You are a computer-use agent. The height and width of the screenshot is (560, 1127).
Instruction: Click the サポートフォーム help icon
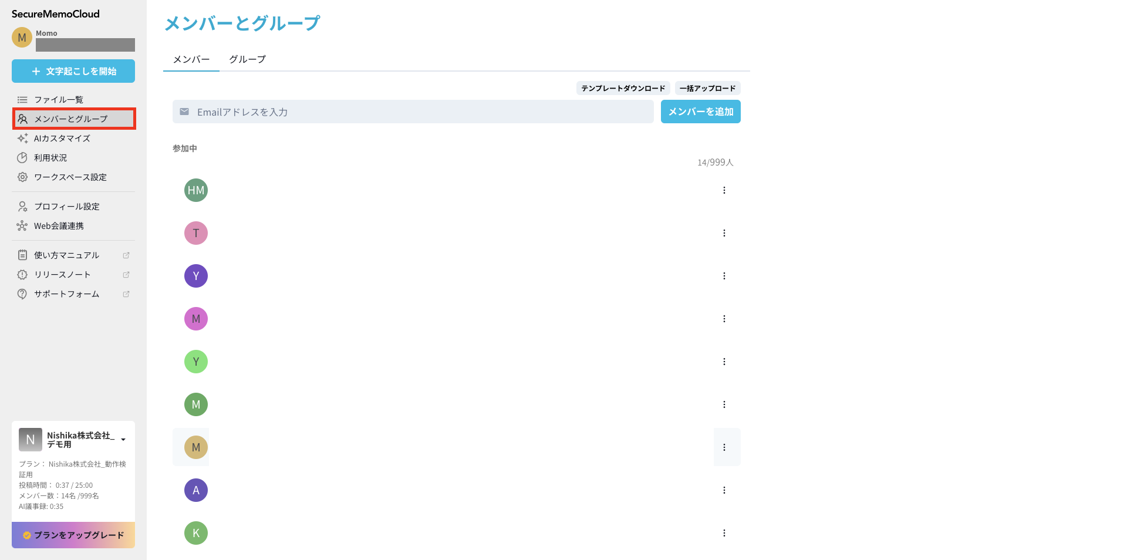click(22, 294)
